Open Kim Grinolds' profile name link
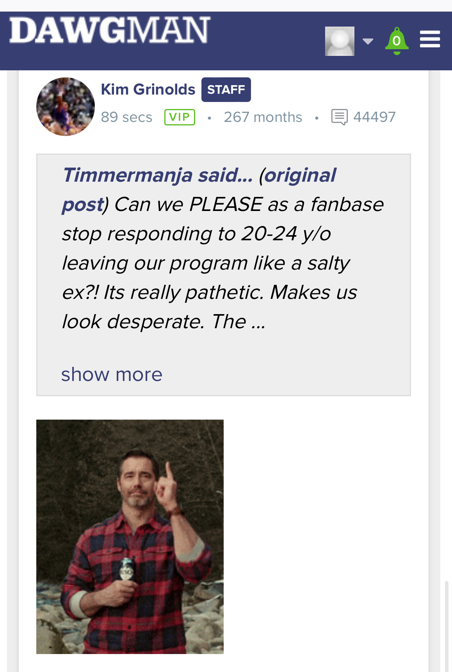452x672 pixels. click(x=148, y=89)
